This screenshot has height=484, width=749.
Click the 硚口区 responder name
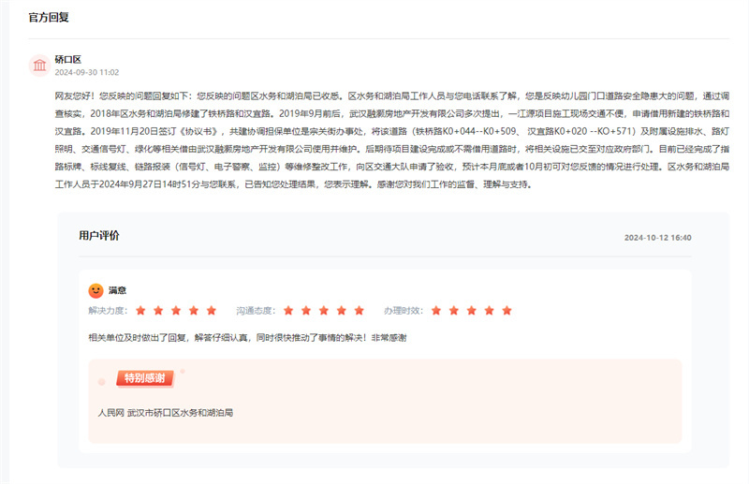68,58
